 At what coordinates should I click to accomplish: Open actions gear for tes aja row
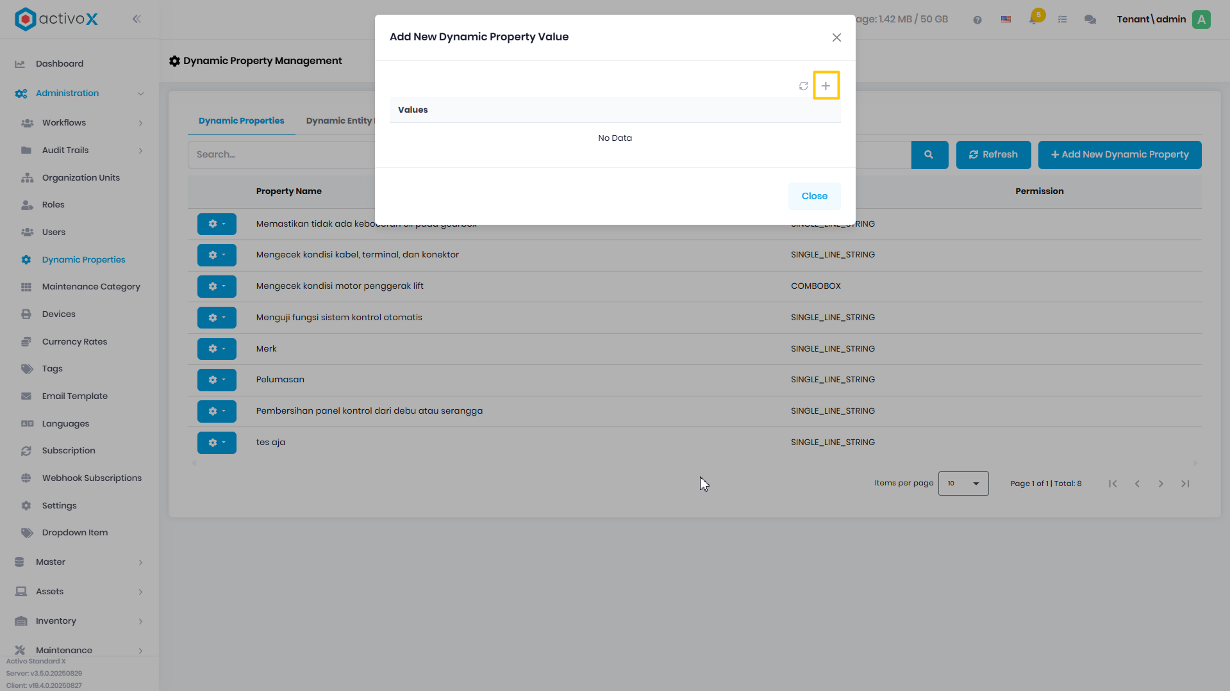point(217,443)
